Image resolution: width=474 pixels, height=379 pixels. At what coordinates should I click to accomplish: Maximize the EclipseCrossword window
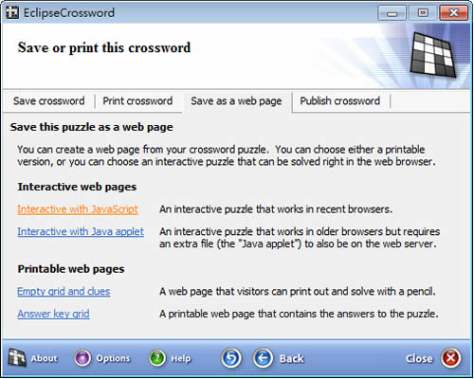[423, 13]
